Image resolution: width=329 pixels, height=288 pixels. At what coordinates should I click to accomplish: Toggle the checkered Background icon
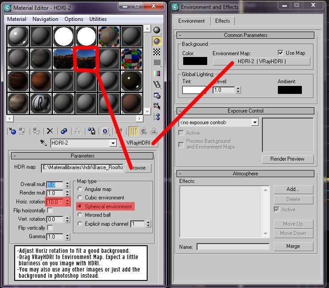pos(157,52)
